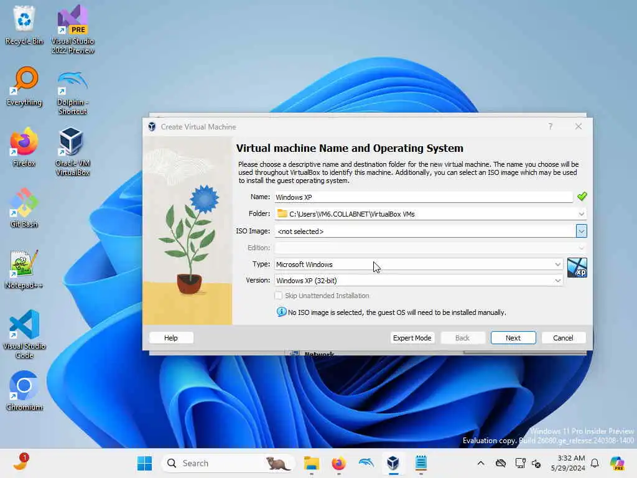Open the Type dropdown showing Microsoft Windows
Viewport: 637px width, 478px height.
[x=419, y=264]
